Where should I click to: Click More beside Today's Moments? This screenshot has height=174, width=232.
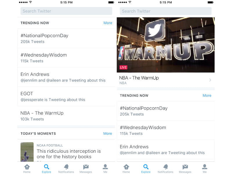tap(108, 133)
